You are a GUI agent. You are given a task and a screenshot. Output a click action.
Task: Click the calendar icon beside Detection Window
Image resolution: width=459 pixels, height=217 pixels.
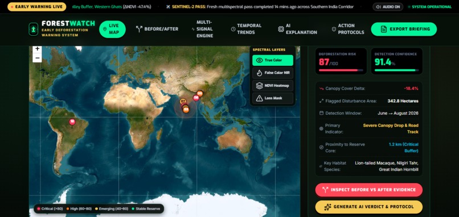click(321, 113)
